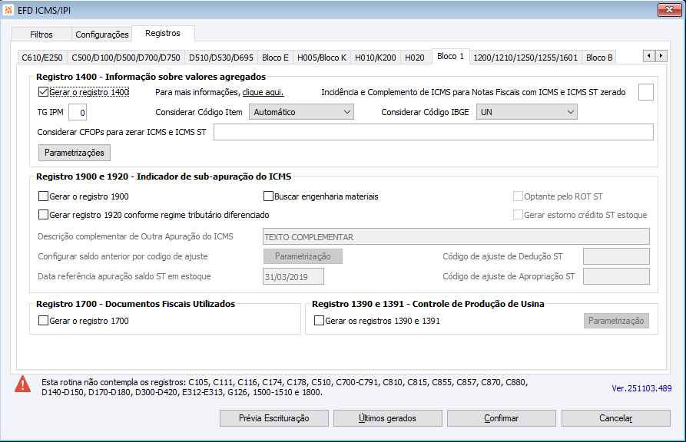The height and width of the screenshot is (442, 686).
Task: Click the CFOPs para zerar ICMS field
Action: (433, 132)
